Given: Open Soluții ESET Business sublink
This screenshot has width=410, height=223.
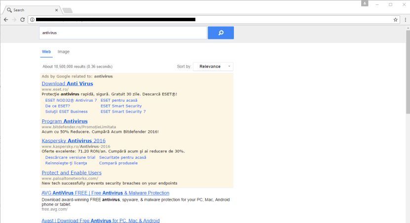Looking at the screenshot, I should coord(67,111).
